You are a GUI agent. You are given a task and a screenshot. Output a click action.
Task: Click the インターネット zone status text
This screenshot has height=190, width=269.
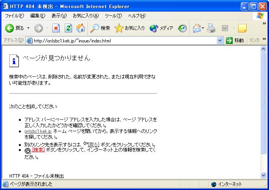[230, 184]
